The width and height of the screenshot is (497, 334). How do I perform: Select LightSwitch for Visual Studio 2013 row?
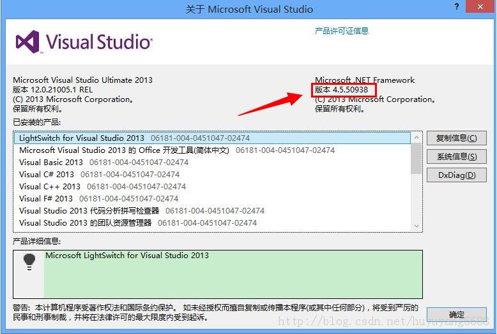coord(212,138)
